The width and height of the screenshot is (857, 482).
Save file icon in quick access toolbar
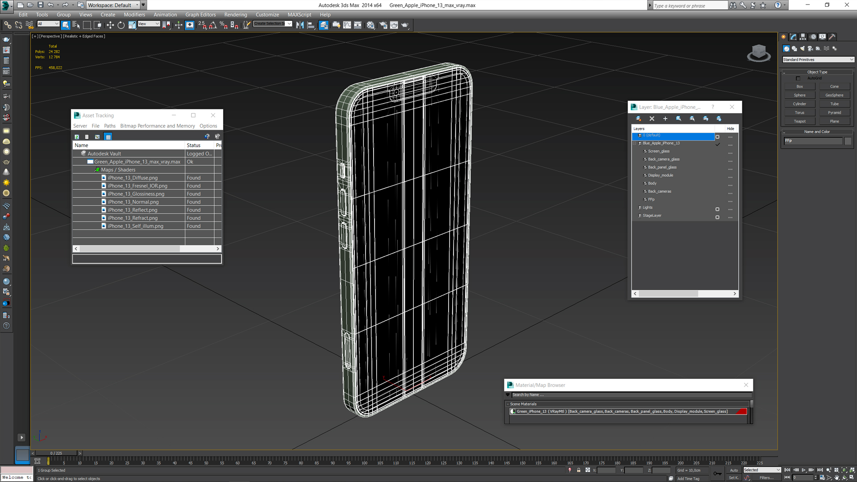coord(40,5)
